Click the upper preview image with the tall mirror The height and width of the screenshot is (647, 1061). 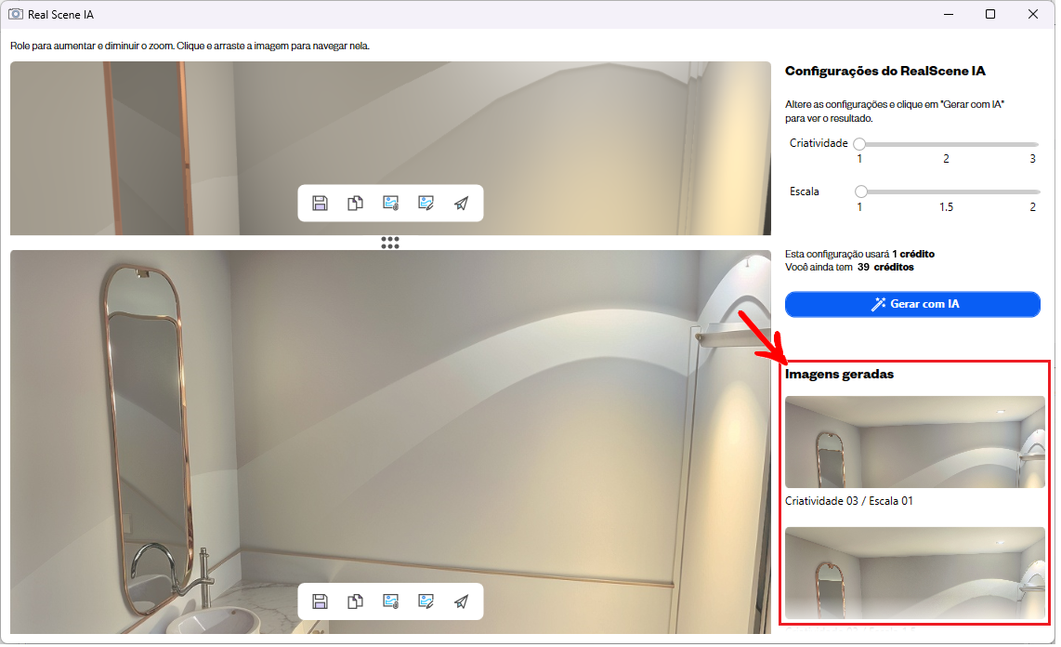pos(390,149)
